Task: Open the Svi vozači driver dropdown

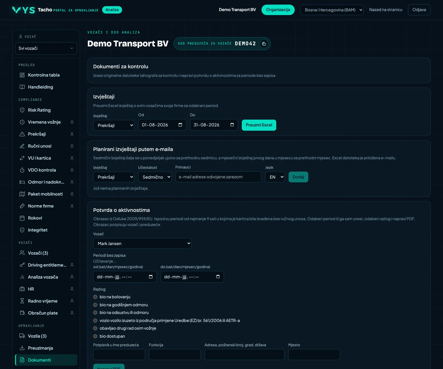Action: tap(46, 48)
